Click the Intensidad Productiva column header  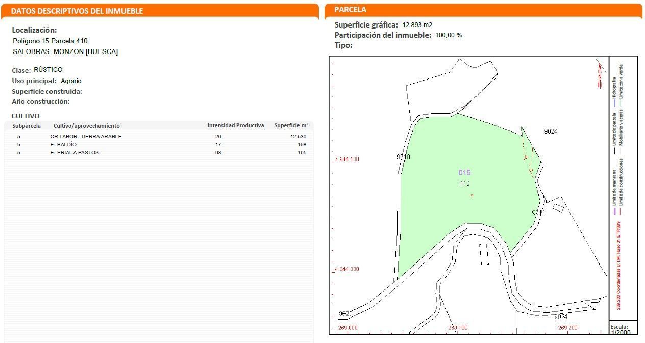click(x=235, y=126)
